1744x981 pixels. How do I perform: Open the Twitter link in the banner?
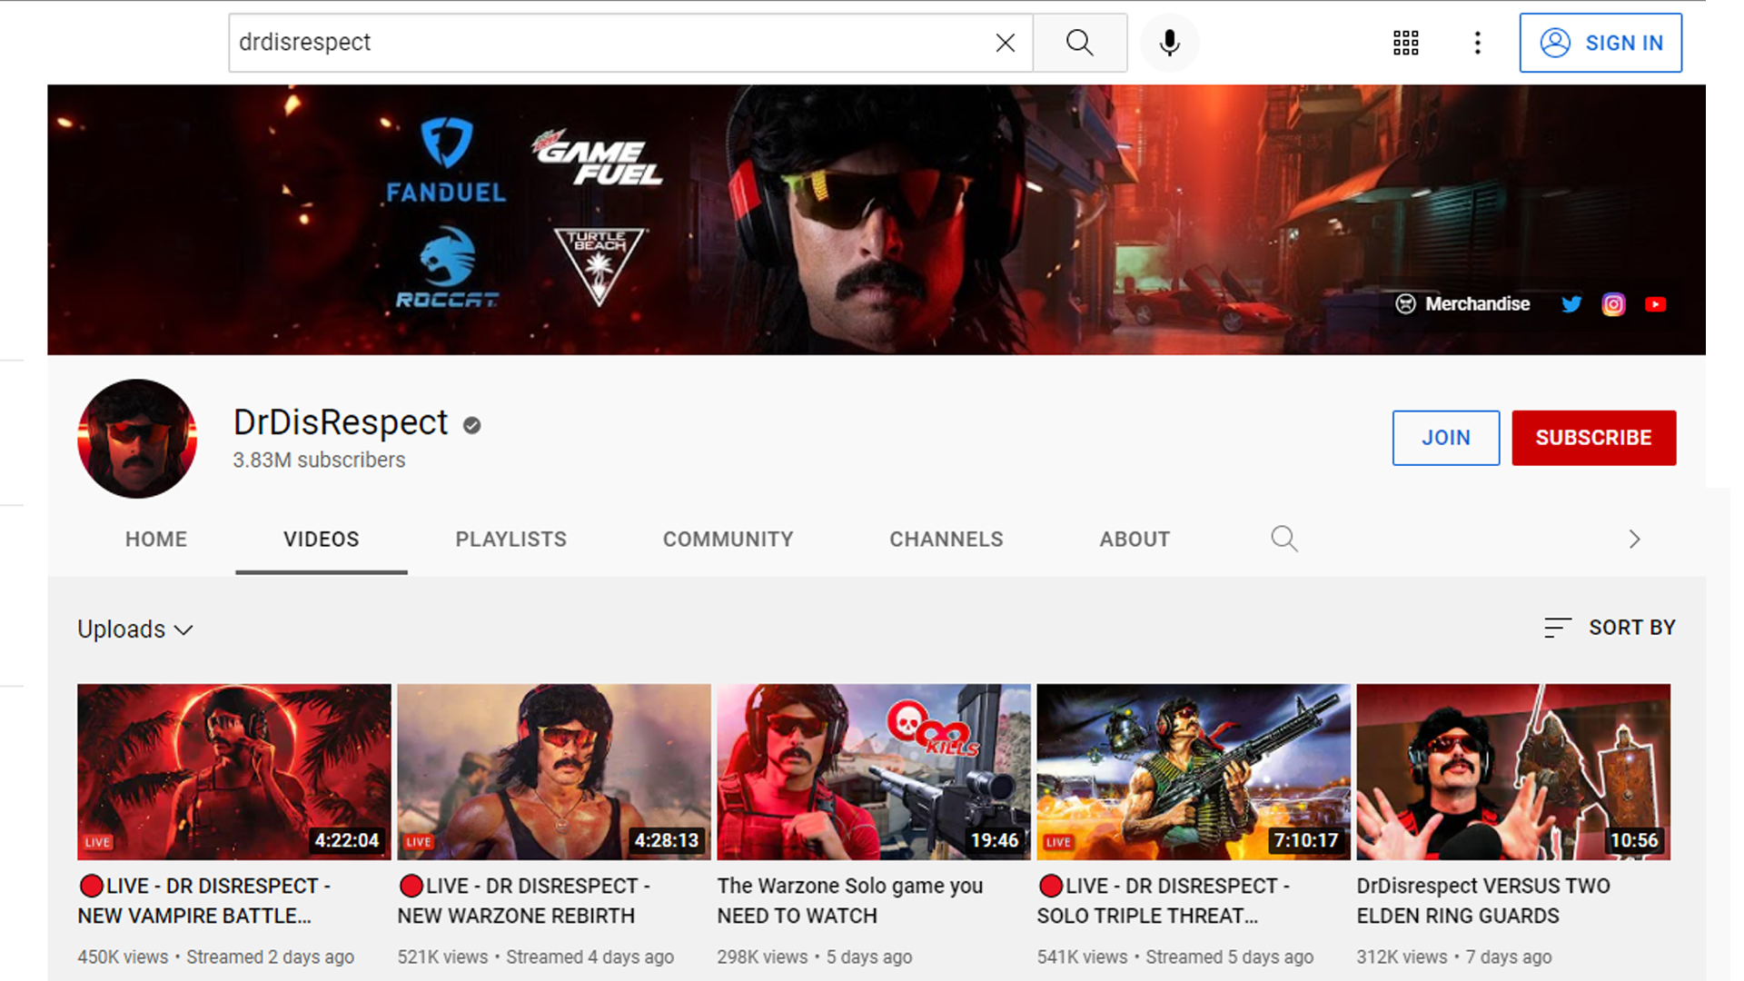coord(1571,304)
